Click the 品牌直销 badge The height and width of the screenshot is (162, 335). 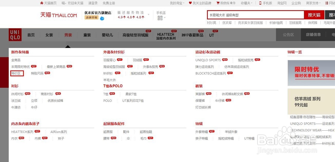pos(91,17)
